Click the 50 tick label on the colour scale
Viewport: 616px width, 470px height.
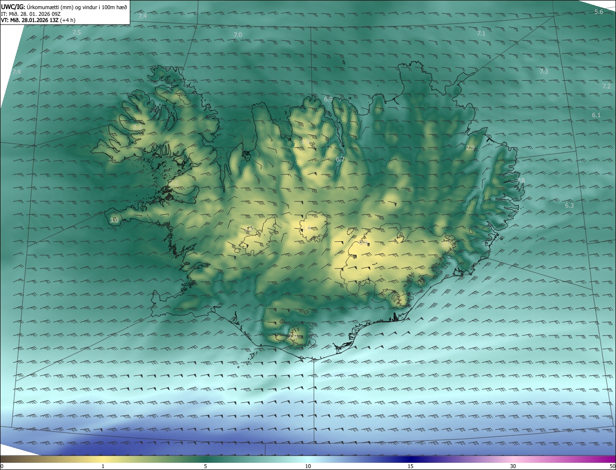(612, 466)
